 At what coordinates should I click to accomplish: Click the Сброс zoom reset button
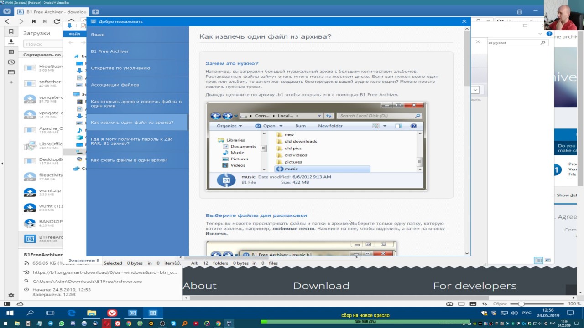[x=500, y=304]
